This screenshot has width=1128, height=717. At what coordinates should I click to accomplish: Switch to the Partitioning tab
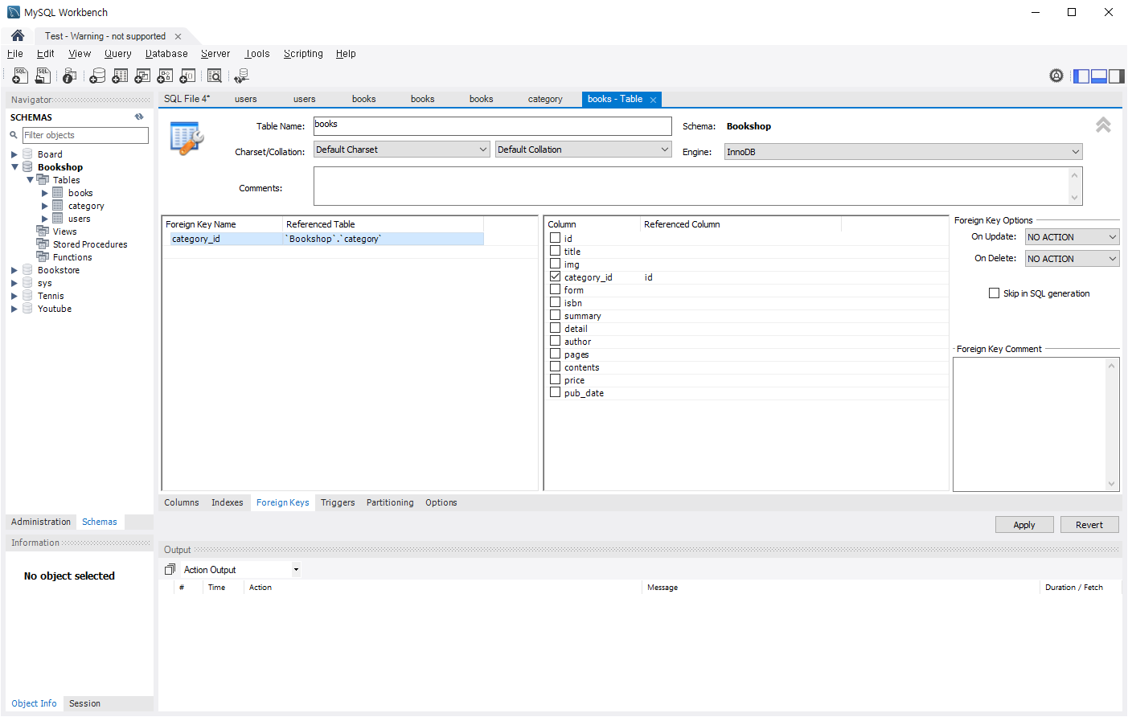(390, 502)
